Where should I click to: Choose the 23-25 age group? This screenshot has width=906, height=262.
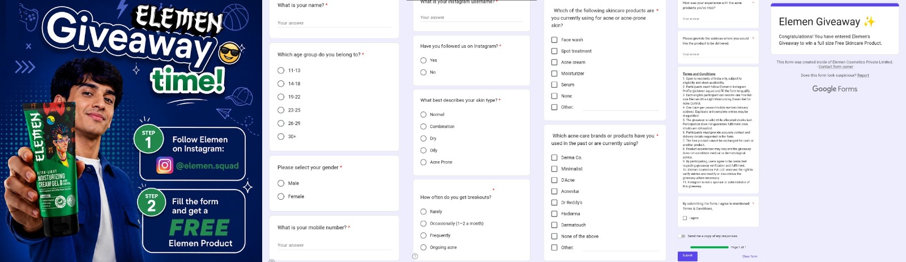coord(281,110)
